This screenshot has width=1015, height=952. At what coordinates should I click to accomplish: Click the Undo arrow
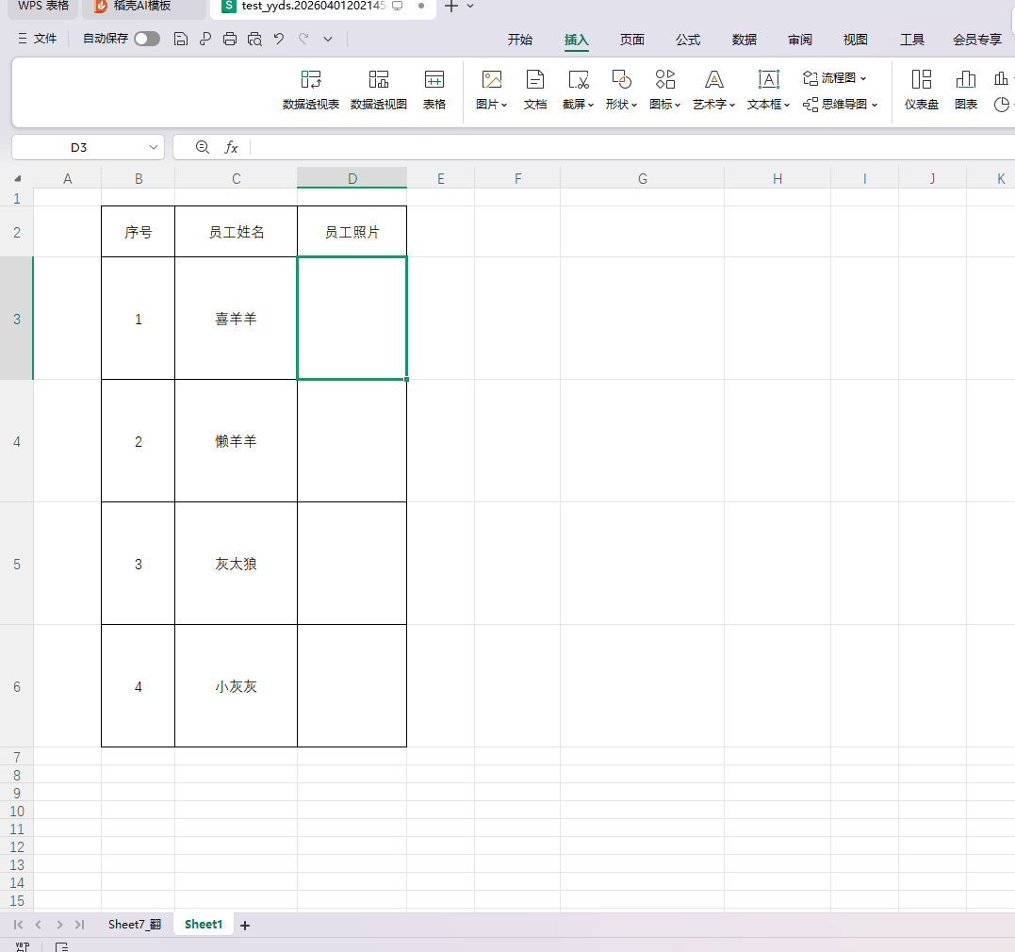pos(279,39)
